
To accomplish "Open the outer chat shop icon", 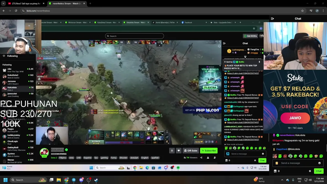I will pyautogui.click(x=275, y=171).
